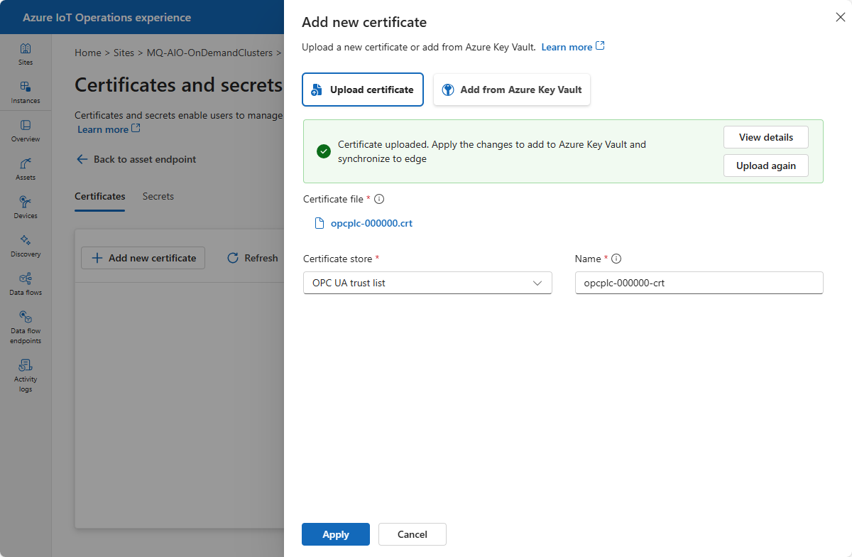Click View details button
This screenshot has height=557, width=852.
click(766, 137)
